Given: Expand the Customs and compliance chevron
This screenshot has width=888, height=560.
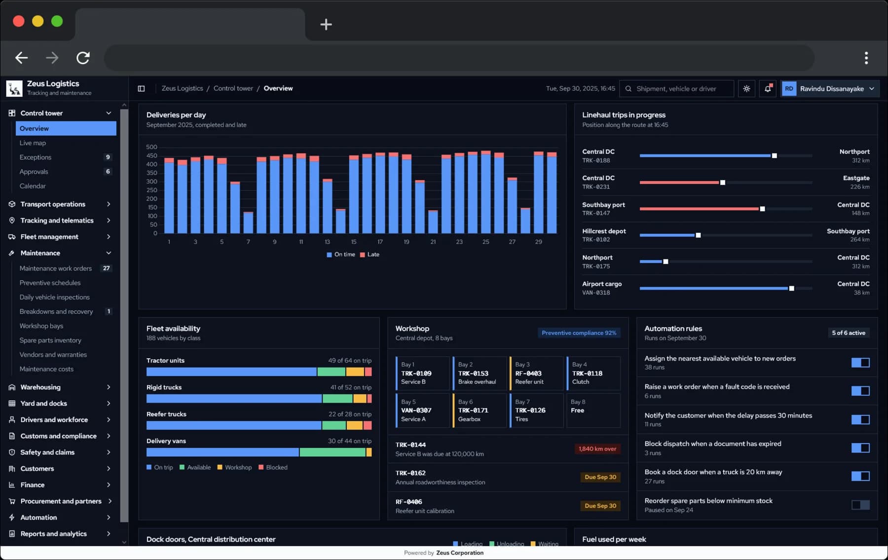Looking at the screenshot, I should pos(109,436).
